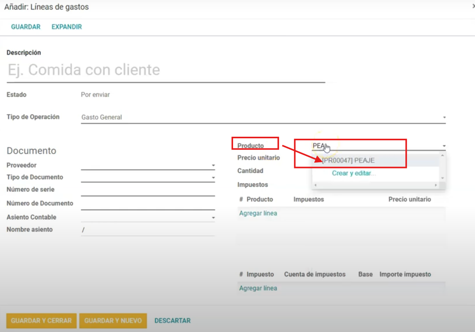Click the suggestion list scroll-left arrow
475x332 pixels.
315,185
